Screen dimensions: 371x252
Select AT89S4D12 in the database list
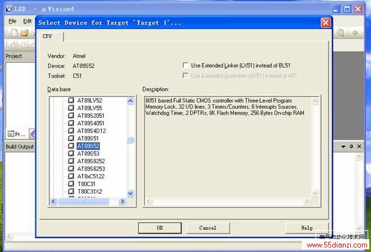point(91,131)
